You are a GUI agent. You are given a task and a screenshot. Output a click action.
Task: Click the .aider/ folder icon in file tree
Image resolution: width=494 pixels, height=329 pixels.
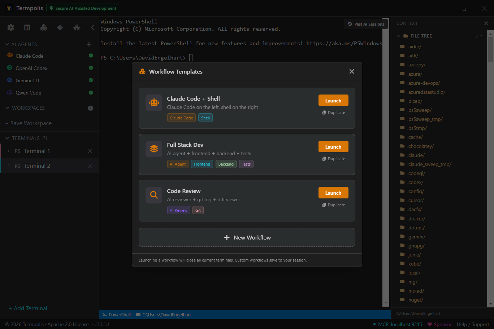click(402, 47)
